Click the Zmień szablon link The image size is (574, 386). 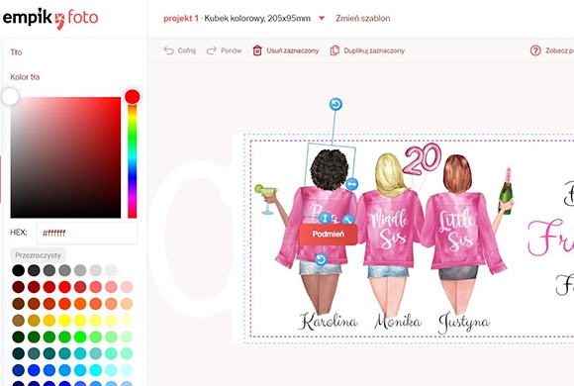point(363,19)
